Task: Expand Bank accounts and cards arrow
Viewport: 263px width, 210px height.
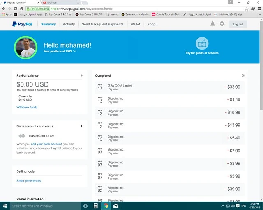Action: [x=81, y=126]
